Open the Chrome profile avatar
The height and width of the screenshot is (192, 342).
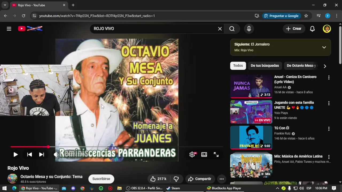click(328, 16)
